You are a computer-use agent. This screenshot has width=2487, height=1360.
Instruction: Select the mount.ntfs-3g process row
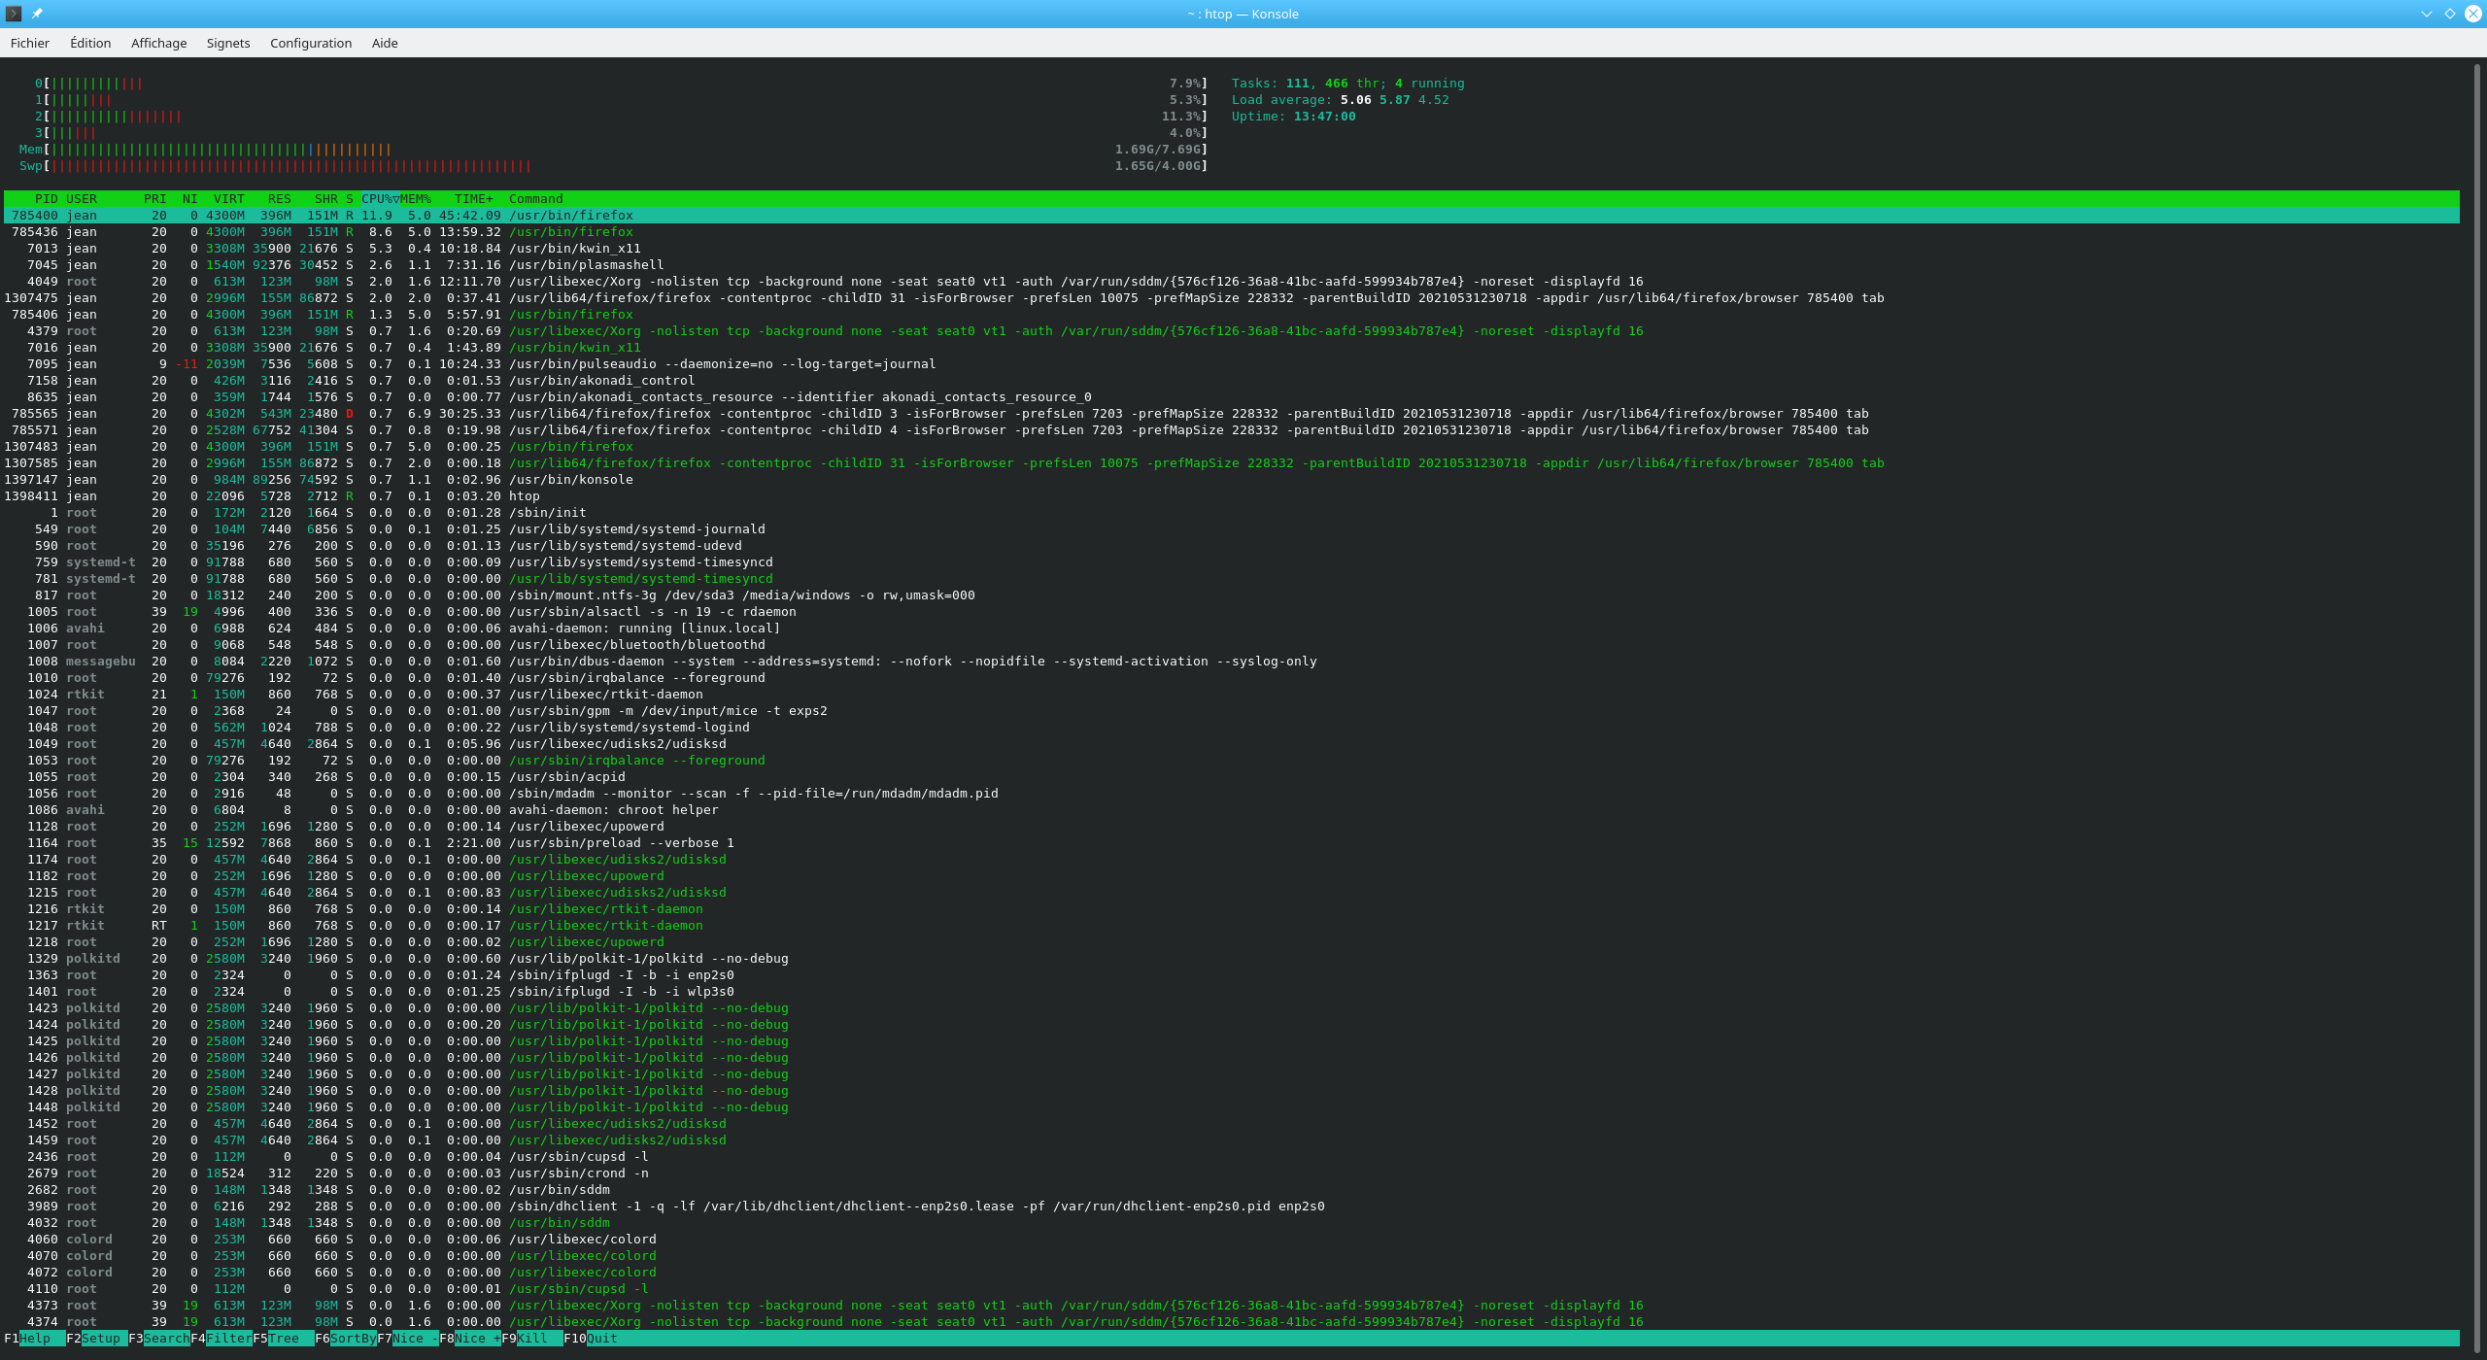pyautogui.click(x=1232, y=595)
